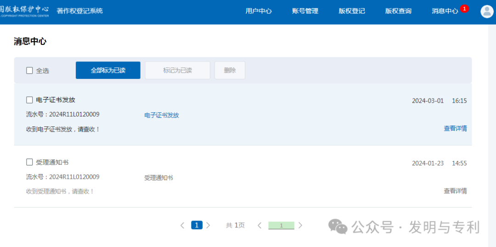
Task: Open the user avatar profile icon
Action: (x=487, y=11)
